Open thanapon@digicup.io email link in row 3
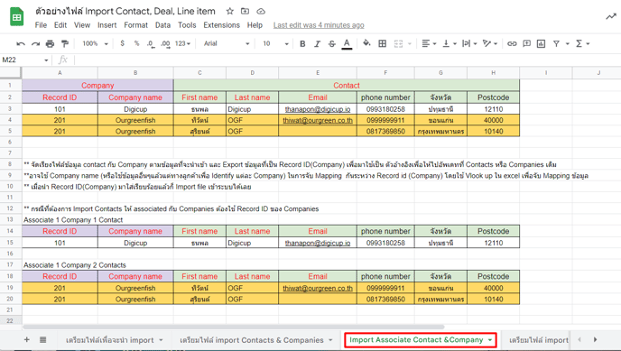Viewport: 621px width, 351px height. click(x=318, y=109)
